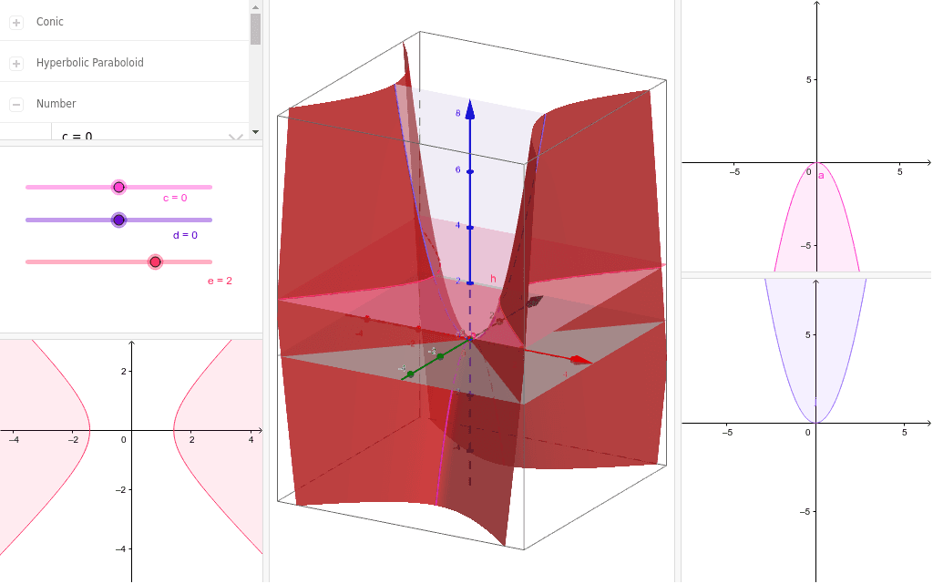The image size is (933, 584).
Task: Click the algebra panel scrollbar thumb
Action: click(x=255, y=29)
